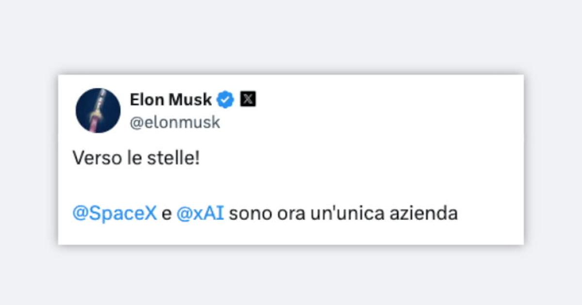Viewport: 582px width, 305px height.
Task: Click the empty white area of the tweet card
Action: [388, 146]
